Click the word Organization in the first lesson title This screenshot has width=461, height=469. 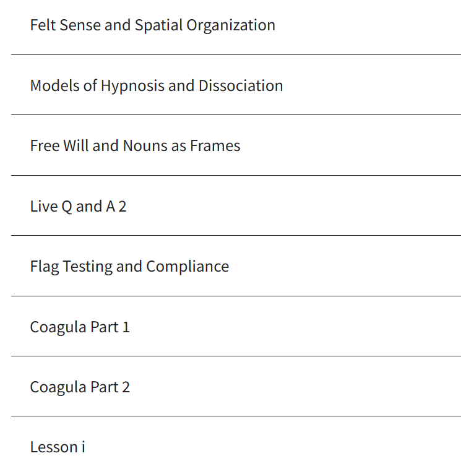point(231,25)
